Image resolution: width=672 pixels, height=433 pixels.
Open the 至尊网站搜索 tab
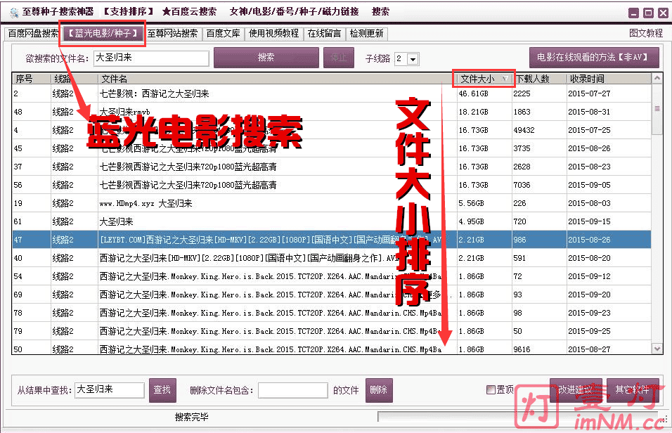tap(176, 33)
